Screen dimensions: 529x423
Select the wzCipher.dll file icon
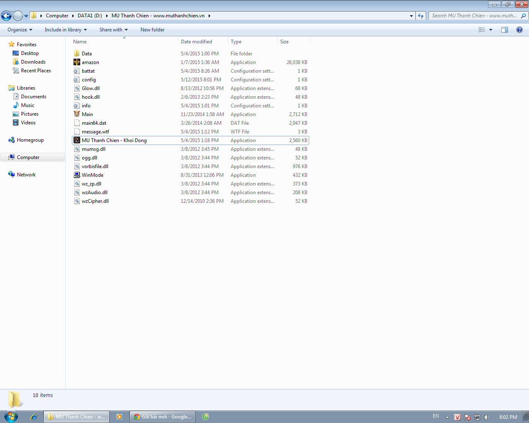(77, 201)
